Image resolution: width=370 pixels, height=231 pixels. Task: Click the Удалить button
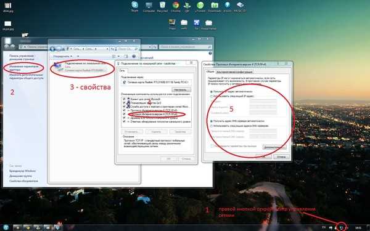[x=156, y=132]
